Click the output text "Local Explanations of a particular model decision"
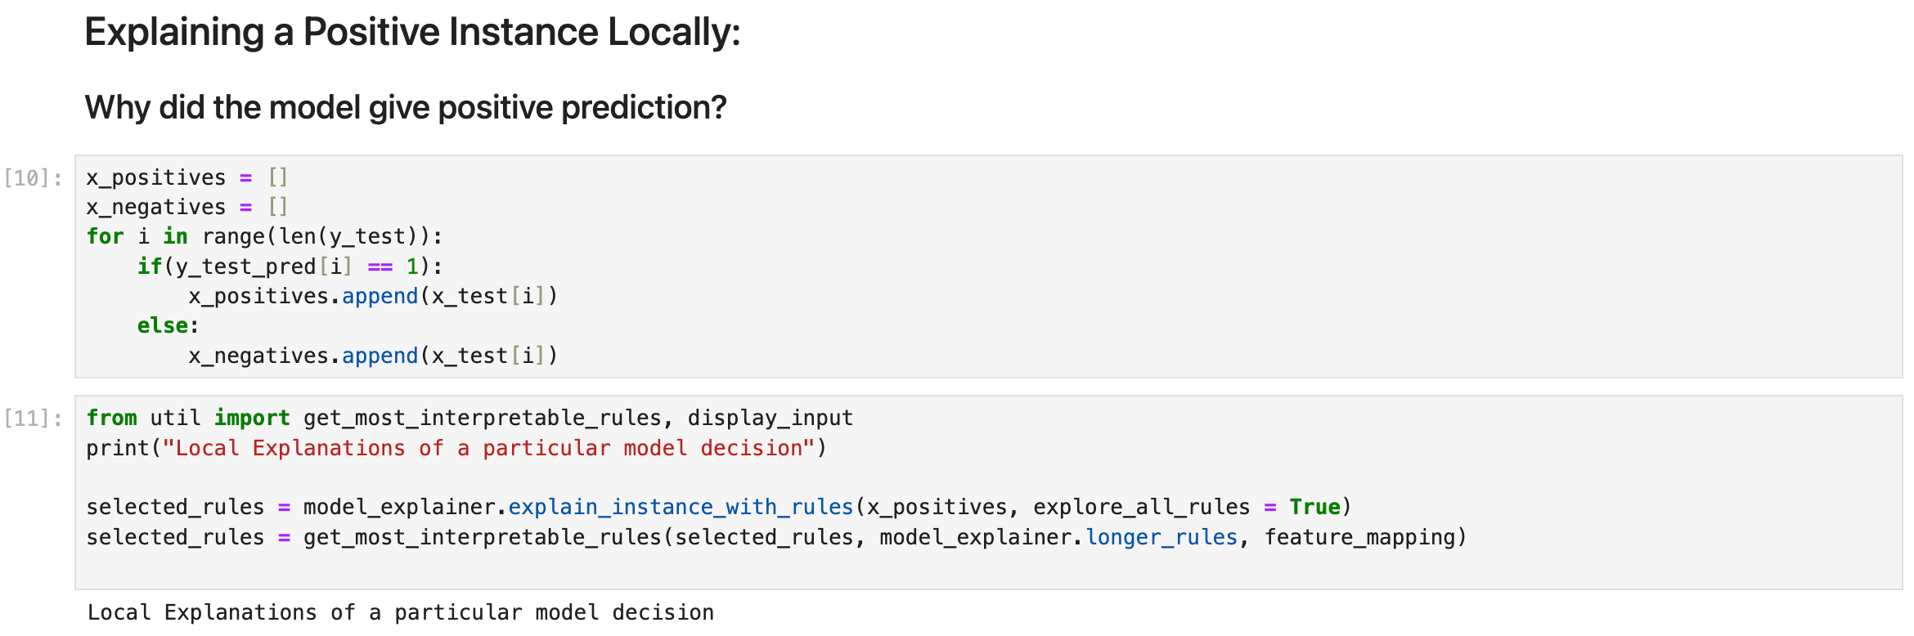The width and height of the screenshot is (1914, 636). [401, 612]
